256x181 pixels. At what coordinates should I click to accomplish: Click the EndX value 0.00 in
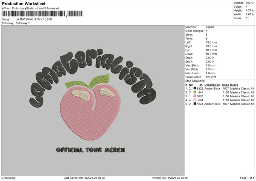tap(210, 58)
